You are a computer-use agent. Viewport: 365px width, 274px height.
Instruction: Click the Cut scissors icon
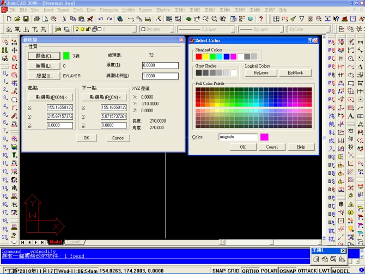pyautogui.click(x=64, y=19)
